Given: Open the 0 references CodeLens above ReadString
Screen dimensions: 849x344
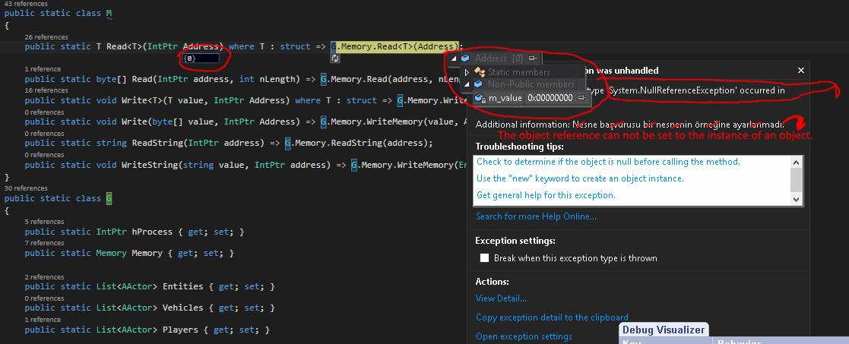Looking at the screenshot, I should (44, 133).
